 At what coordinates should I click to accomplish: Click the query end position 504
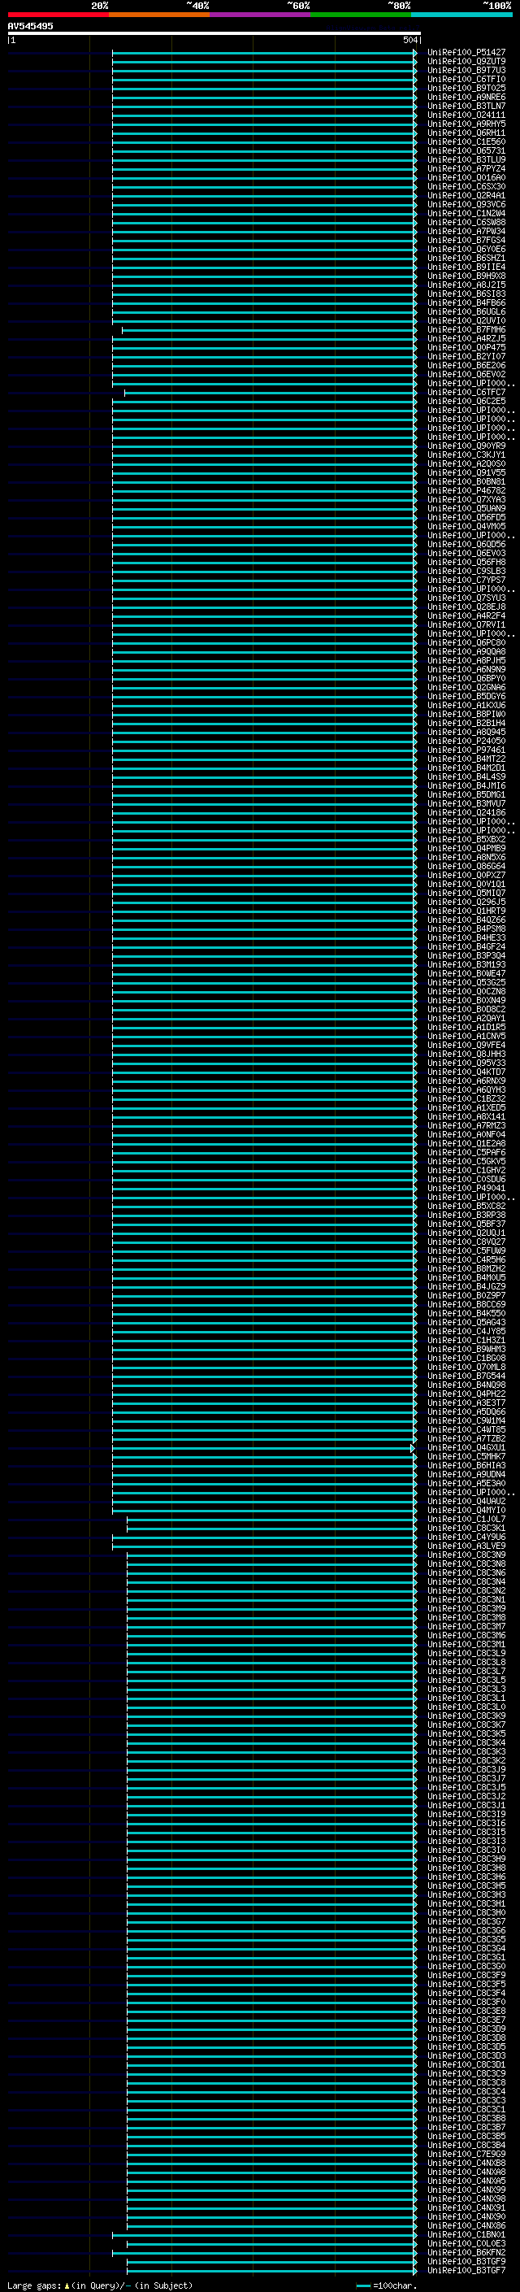409,40
